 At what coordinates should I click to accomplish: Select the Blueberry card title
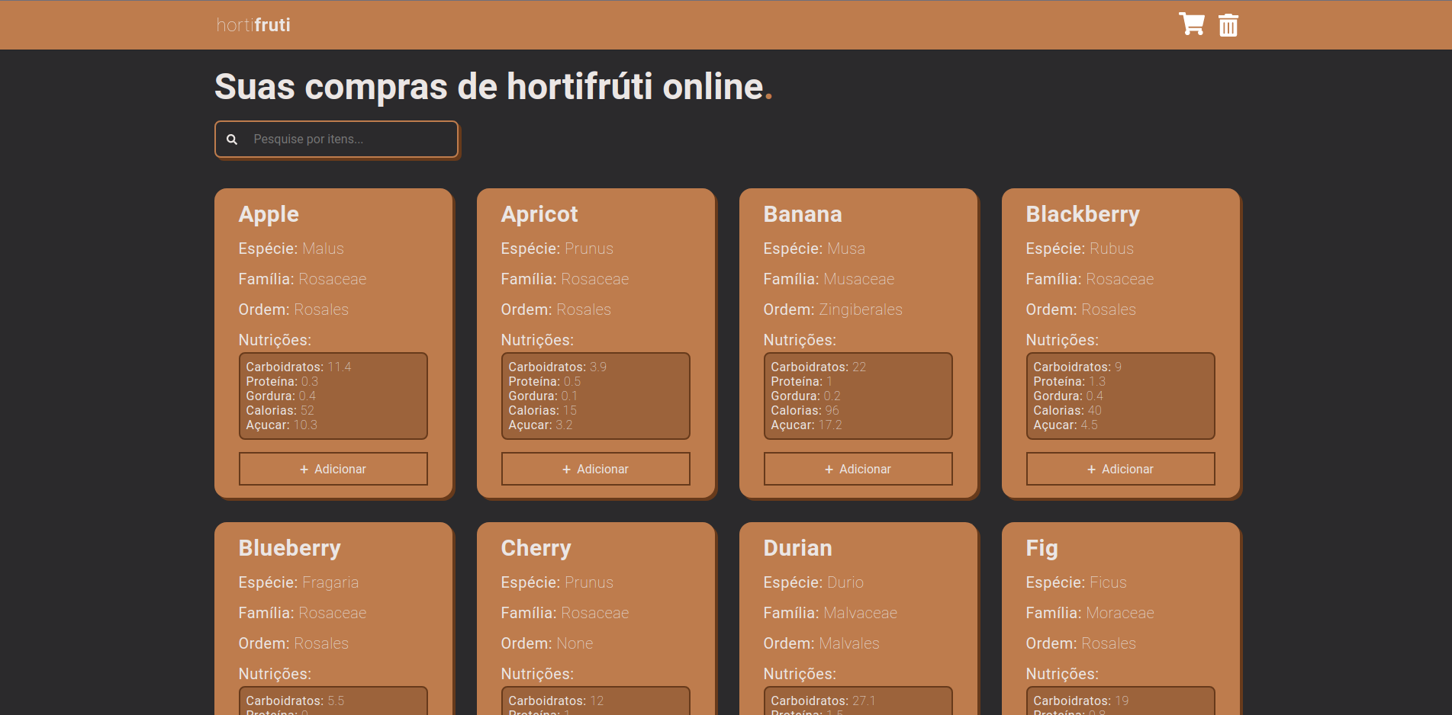point(290,548)
